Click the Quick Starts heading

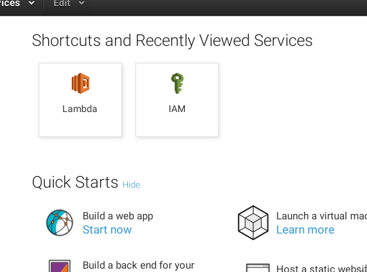pos(75,182)
